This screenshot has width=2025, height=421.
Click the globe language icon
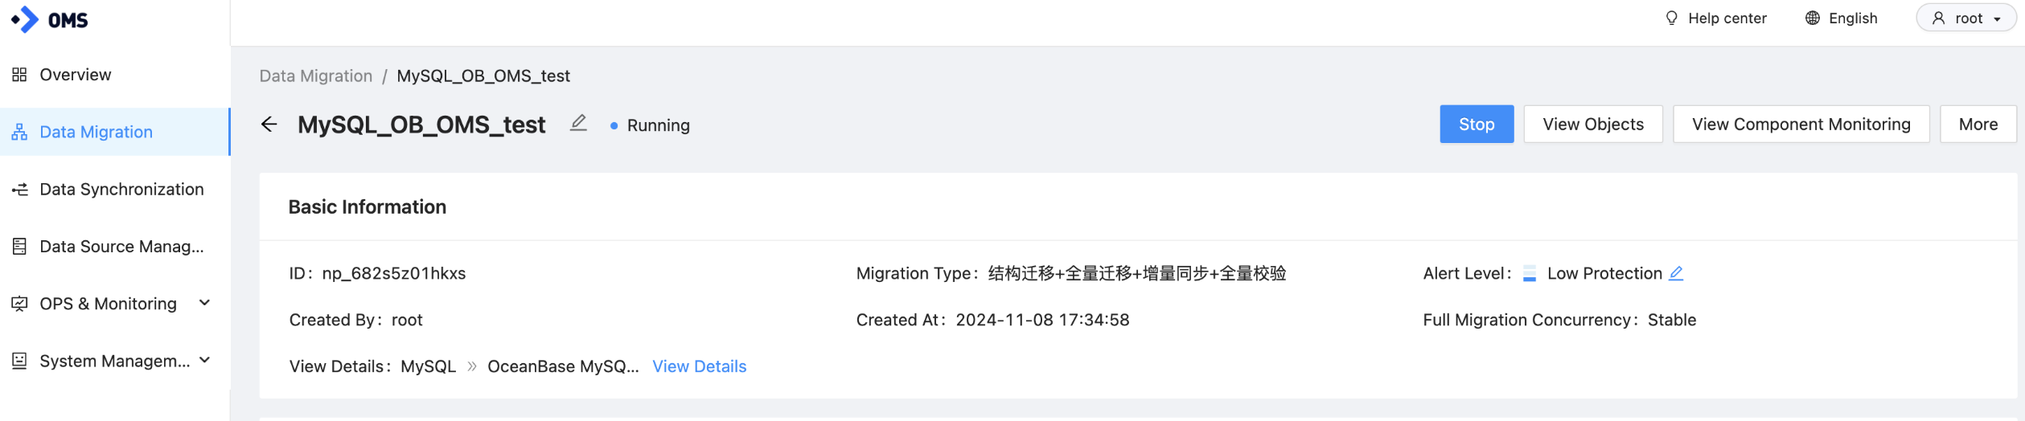[x=1813, y=18]
